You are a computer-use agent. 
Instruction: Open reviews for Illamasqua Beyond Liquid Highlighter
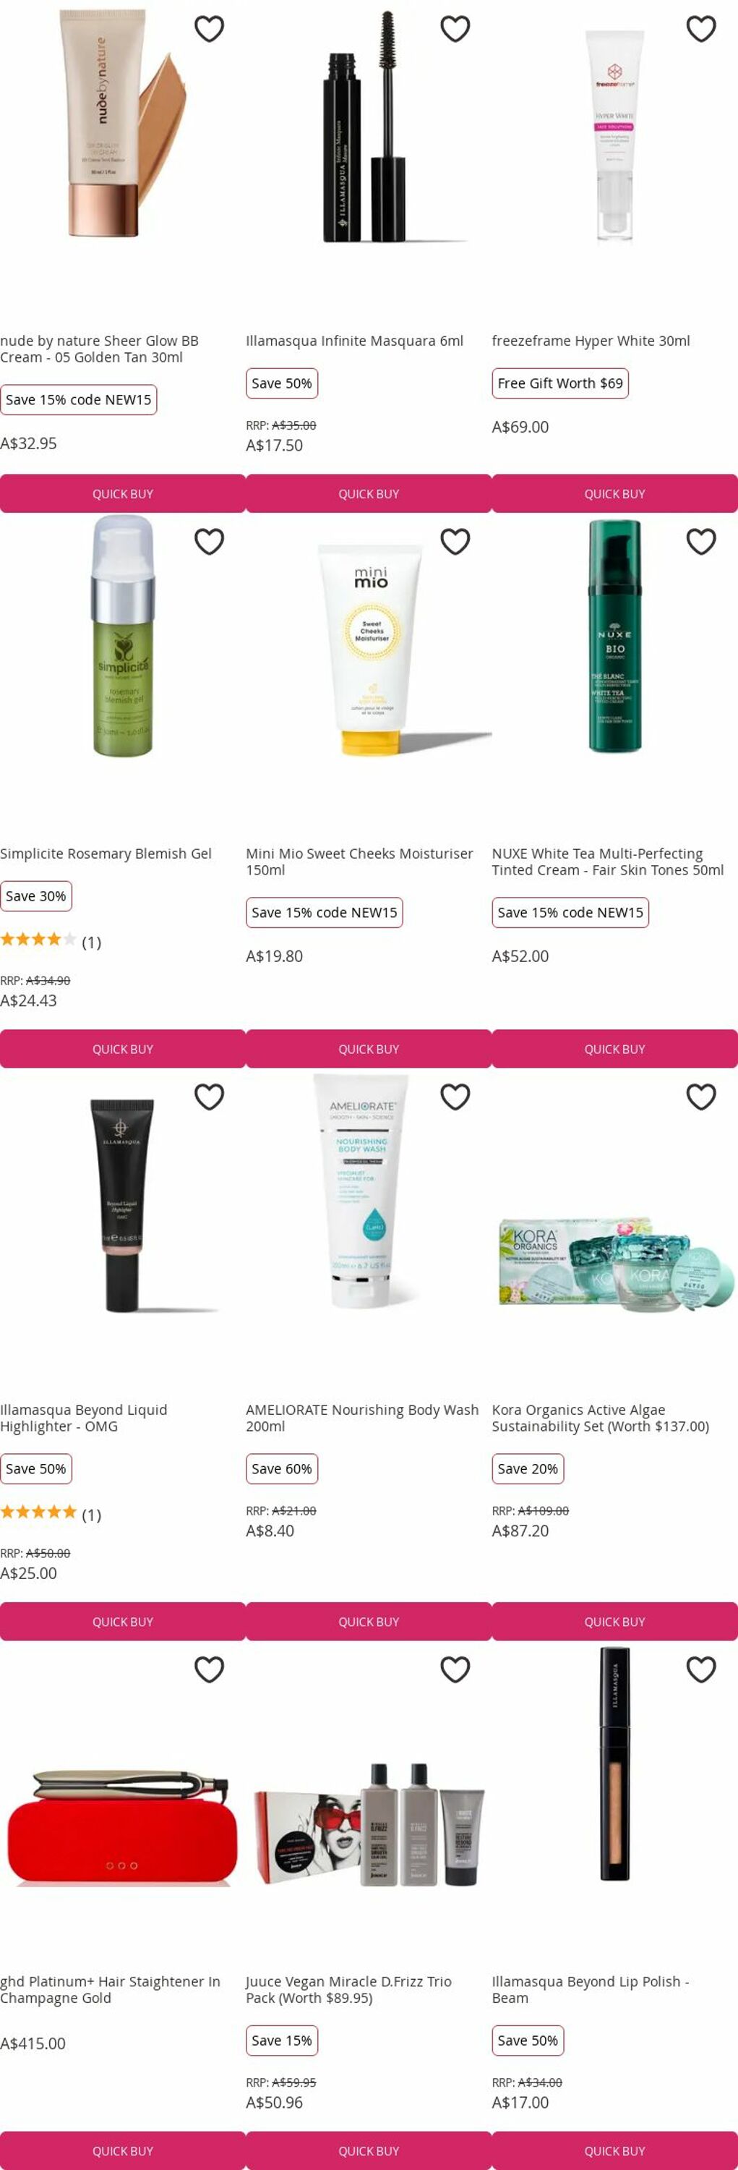click(x=51, y=1514)
